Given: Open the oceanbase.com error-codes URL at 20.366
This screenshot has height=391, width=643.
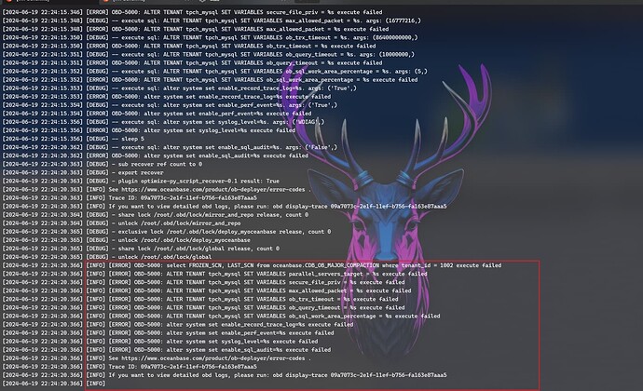Looking at the screenshot, I should pyautogui.click(x=213, y=358).
